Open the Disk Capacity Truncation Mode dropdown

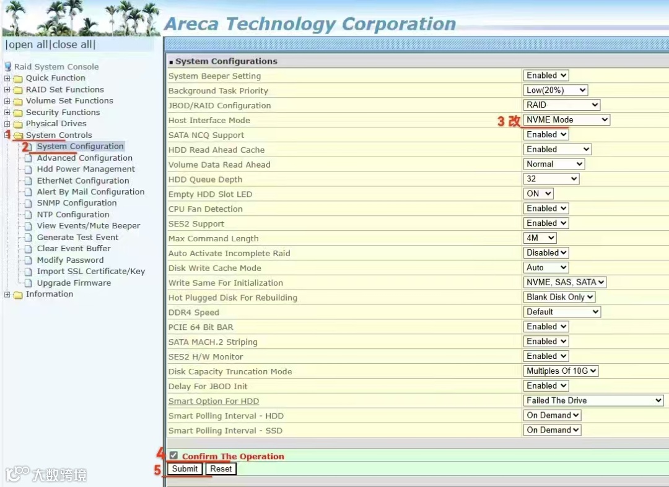click(x=561, y=371)
